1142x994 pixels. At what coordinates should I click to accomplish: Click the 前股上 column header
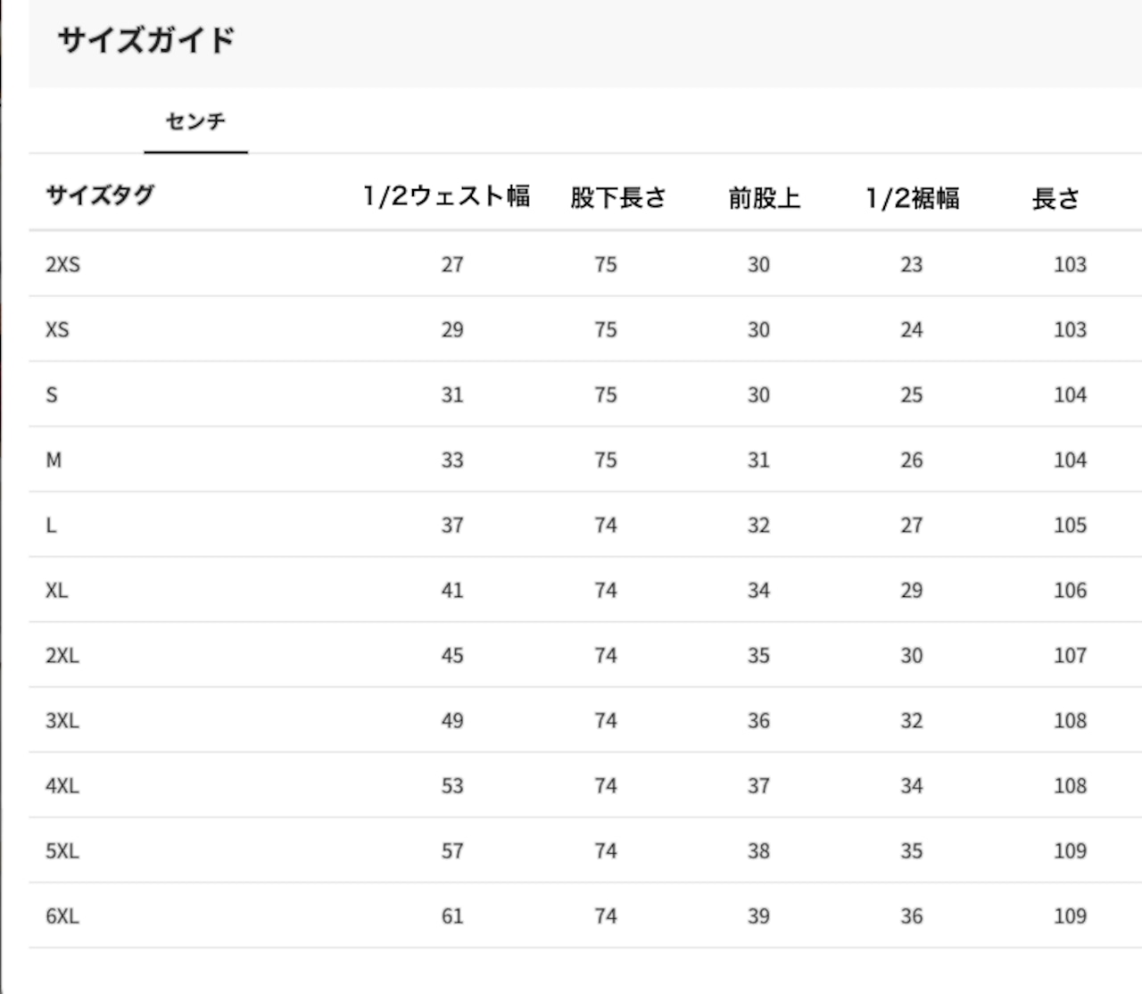[765, 197]
